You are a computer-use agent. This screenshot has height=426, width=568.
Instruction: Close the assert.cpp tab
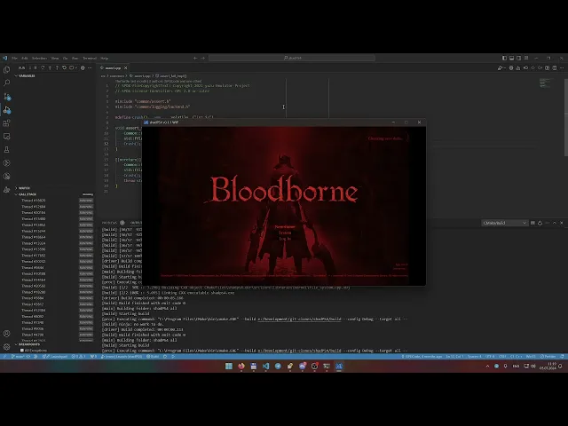tap(126, 67)
